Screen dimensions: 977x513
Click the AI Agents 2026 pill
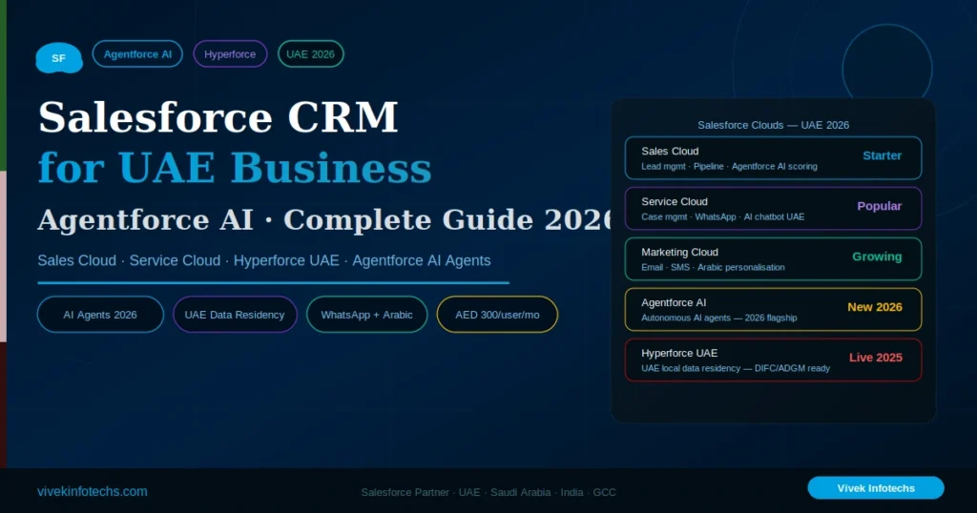point(100,315)
